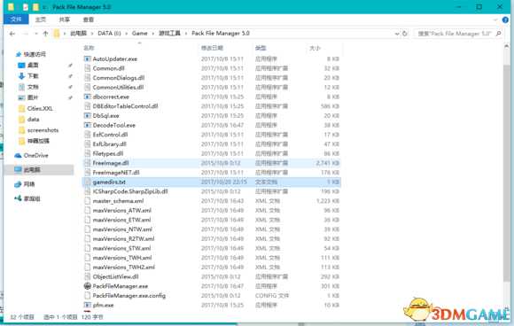Expand the ribbon with the chevron

[x=495, y=19]
